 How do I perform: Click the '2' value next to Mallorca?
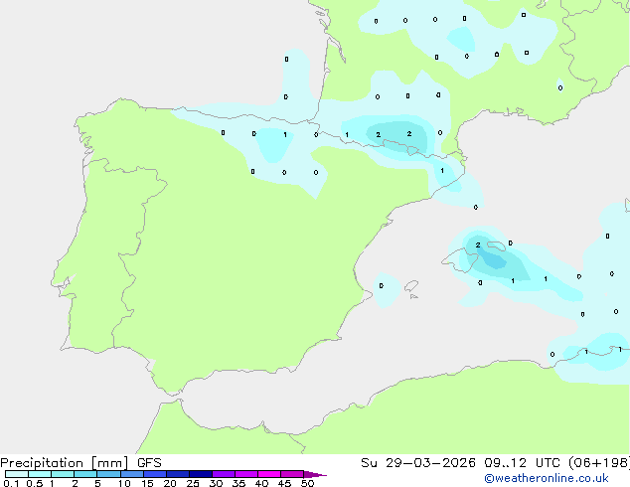[478, 244]
